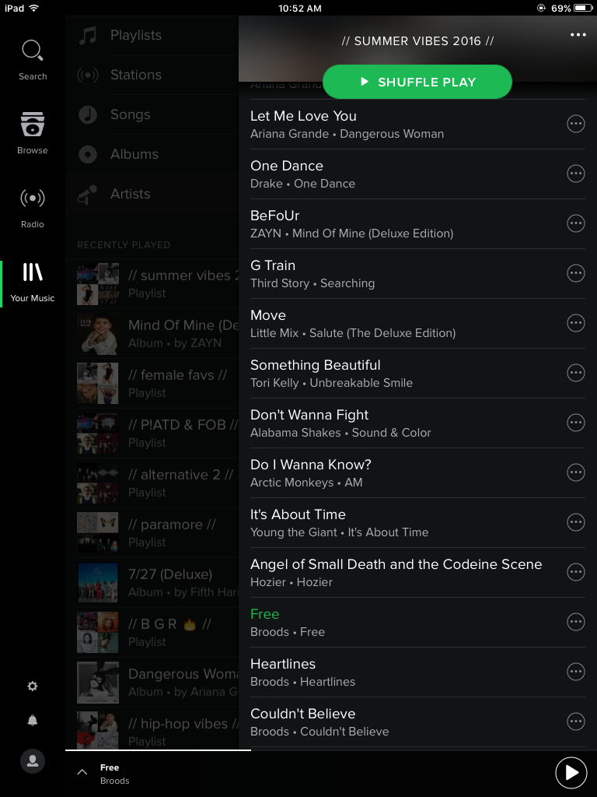The width and height of the screenshot is (597, 797).
Task: Open options for Free by Broods
Action: [576, 622]
